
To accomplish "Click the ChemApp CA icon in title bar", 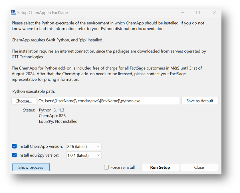I will (13, 12).
